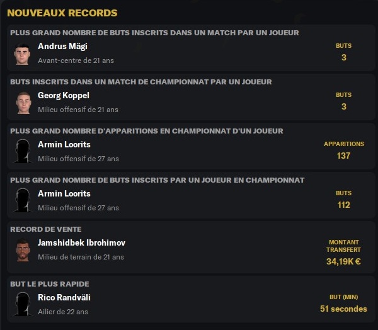
Task: Select the But le plus rapide heading
Action: 50,284
